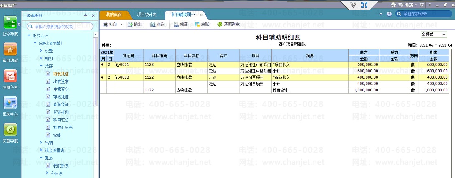This screenshot has width=455, height=178.
Task: Collapse the 总账[演示版] tree node
Action: pyautogui.click(x=35, y=43)
